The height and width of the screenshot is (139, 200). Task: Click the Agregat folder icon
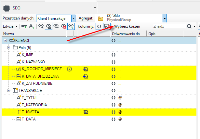pyautogui.click(x=100, y=19)
